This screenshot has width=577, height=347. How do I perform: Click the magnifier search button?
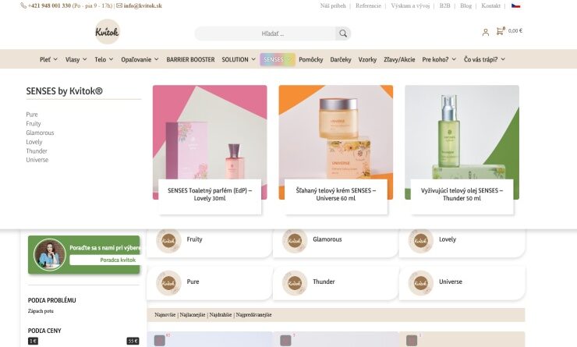pyautogui.click(x=343, y=34)
